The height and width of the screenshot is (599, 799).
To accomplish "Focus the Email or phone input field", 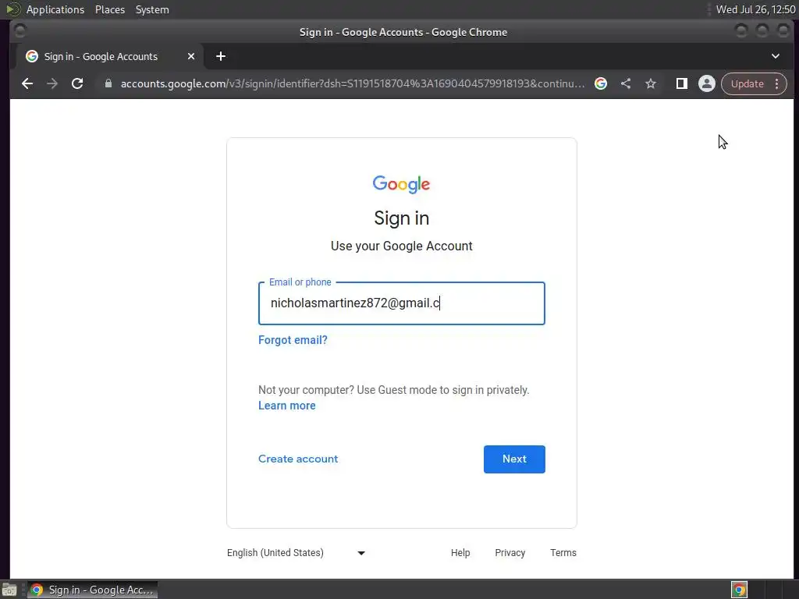I will [402, 303].
